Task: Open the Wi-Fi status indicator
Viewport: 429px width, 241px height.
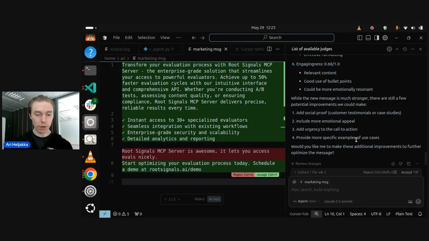Action: coord(405,28)
